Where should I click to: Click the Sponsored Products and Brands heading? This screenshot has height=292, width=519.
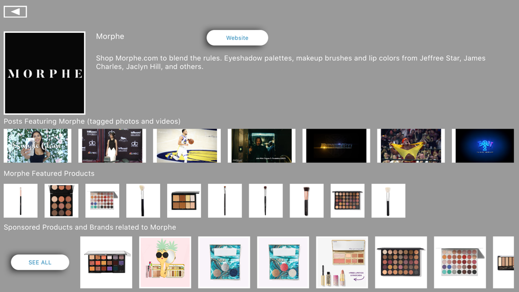(x=90, y=227)
